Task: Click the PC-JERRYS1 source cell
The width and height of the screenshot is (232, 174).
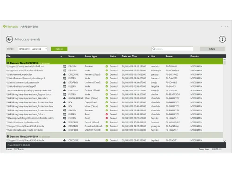Action: click(x=171, y=90)
